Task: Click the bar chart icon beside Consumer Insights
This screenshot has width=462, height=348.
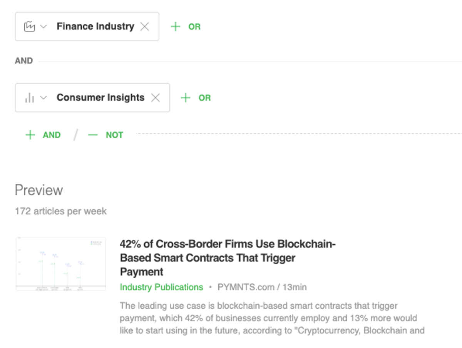Action: pos(30,98)
